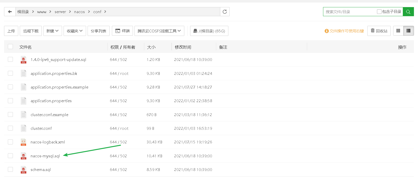Switch to list view
418x192 pixels.
pos(408,31)
